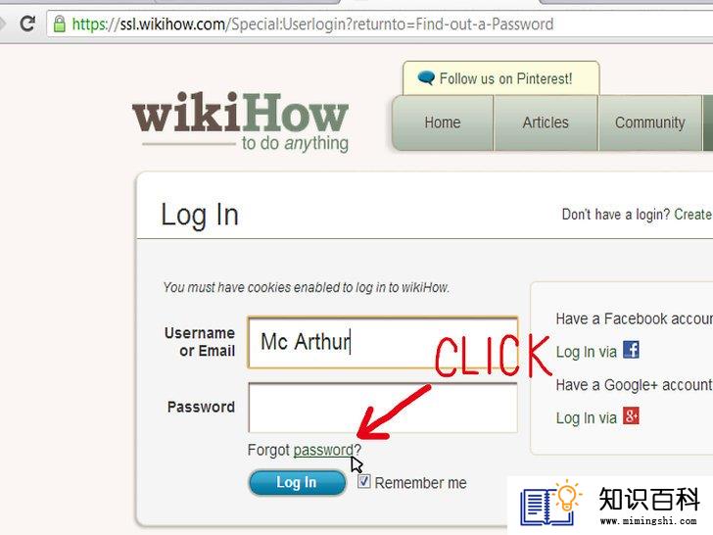This screenshot has height=535, width=713.
Task: Click the Google+ login icon
Action: [x=631, y=415]
